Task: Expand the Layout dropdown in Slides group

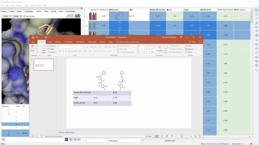Action: (x=53, y=46)
